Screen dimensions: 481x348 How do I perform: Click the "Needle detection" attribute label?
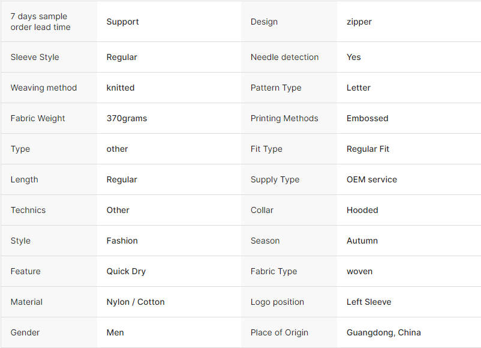(284, 57)
